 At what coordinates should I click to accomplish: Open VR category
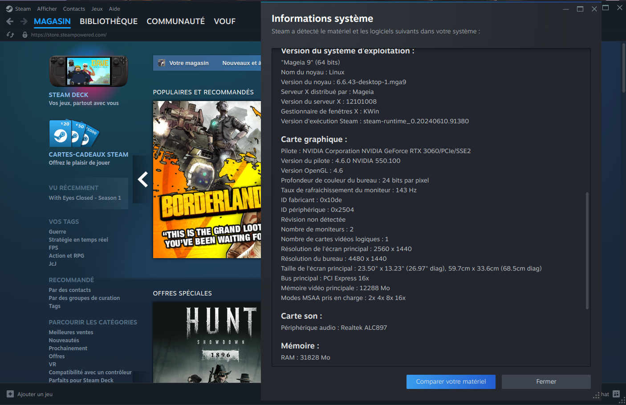[53, 364]
